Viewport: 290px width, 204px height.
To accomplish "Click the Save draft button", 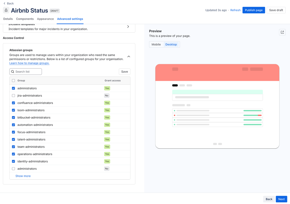I will (276, 10).
